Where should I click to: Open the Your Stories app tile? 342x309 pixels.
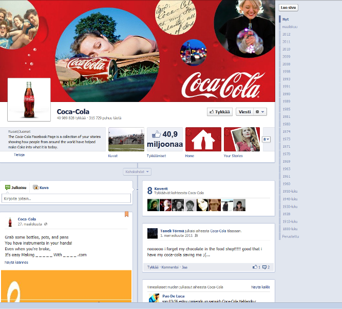[242, 139]
